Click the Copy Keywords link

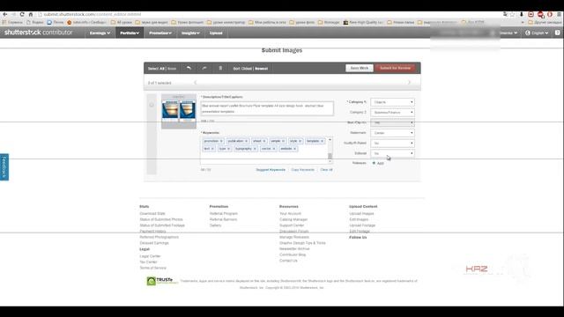(x=303, y=170)
